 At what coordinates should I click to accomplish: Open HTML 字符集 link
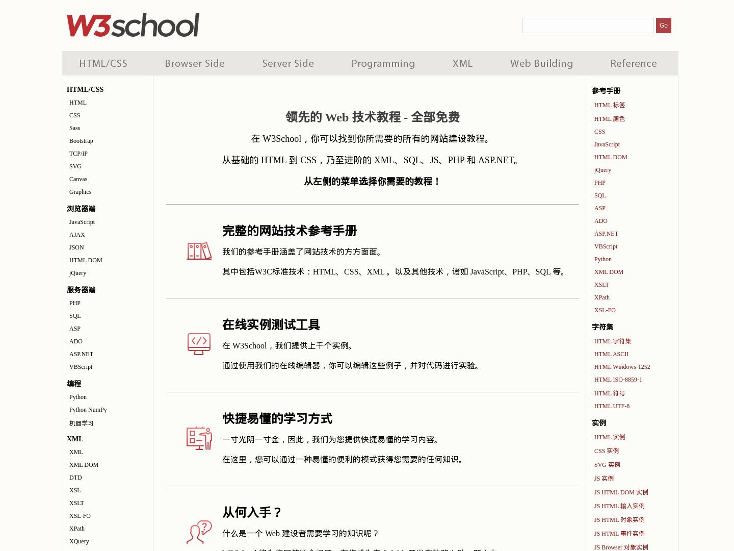pos(613,341)
